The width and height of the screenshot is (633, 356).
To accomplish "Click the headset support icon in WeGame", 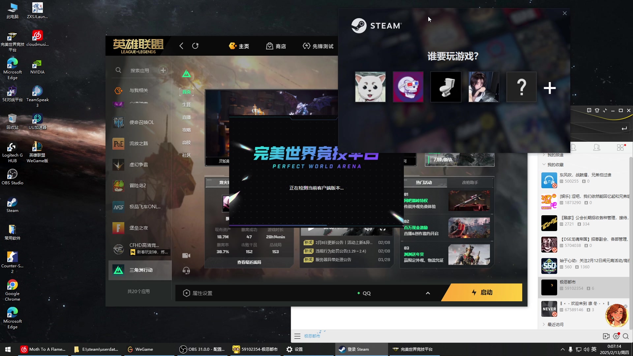I will tap(186, 271).
